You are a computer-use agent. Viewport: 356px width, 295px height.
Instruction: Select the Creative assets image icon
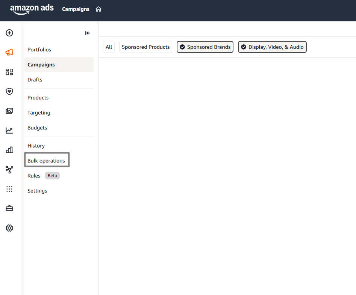click(9, 111)
